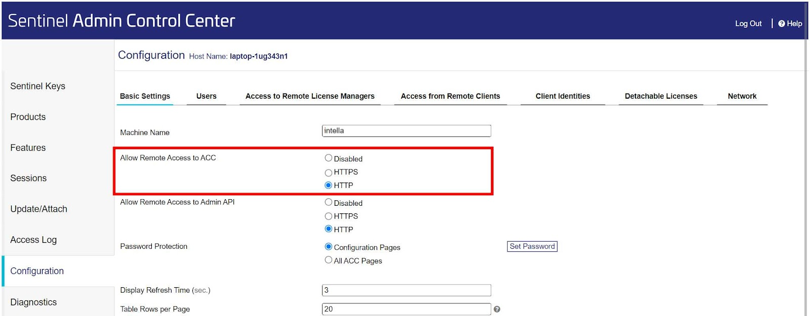Choose Configuration Pages password protection
This screenshot has width=810, height=316.
tap(329, 247)
